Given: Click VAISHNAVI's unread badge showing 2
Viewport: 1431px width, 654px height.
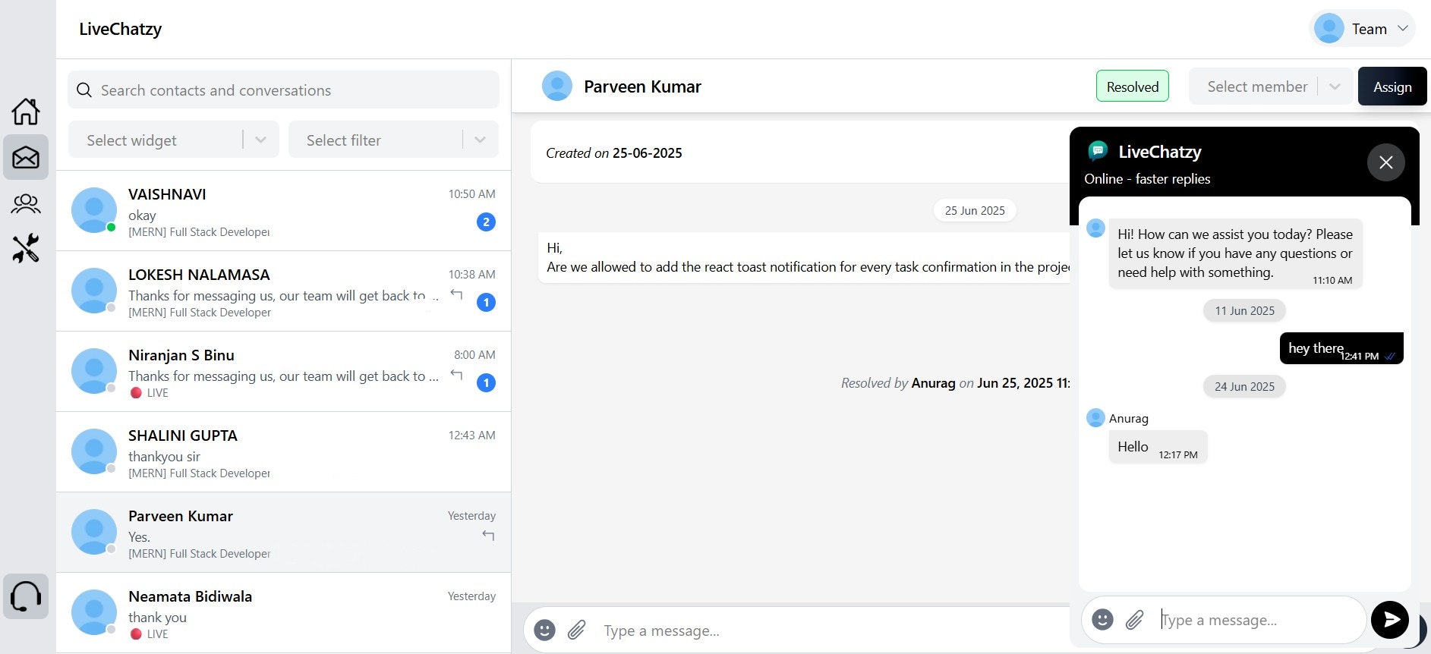Looking at the screenshot, I should click(486, 222).
